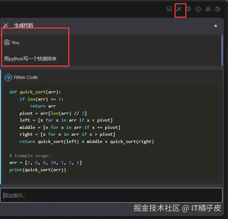The height and width of the screenshot is (219, 228).
Task: Collapse the 生成代码 panel with the triangle
Action: tap(216, 26)
